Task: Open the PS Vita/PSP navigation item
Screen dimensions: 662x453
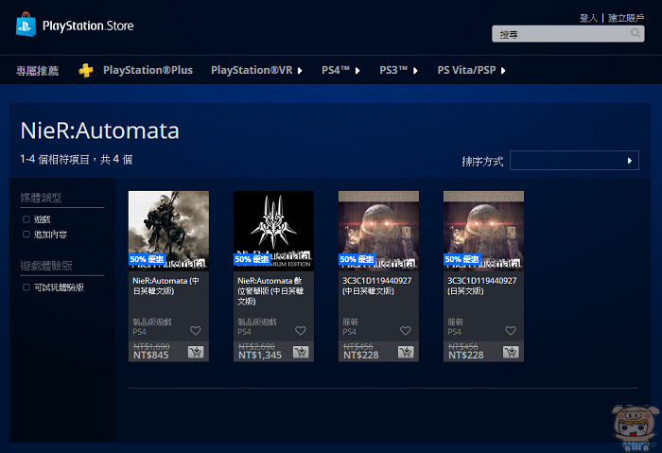Action: [466, 70]
